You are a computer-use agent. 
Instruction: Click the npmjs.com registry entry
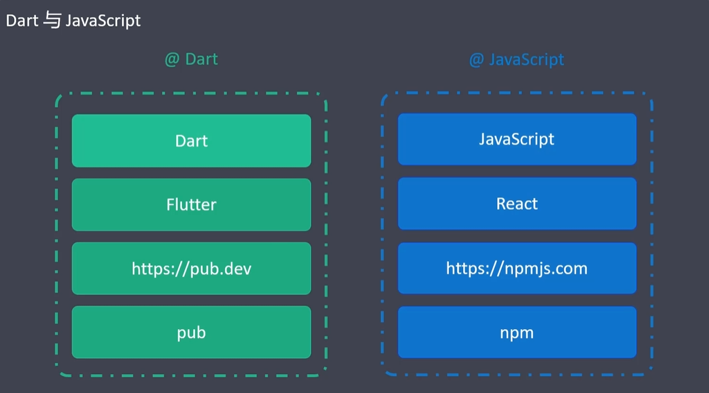(x=517, y=268)
